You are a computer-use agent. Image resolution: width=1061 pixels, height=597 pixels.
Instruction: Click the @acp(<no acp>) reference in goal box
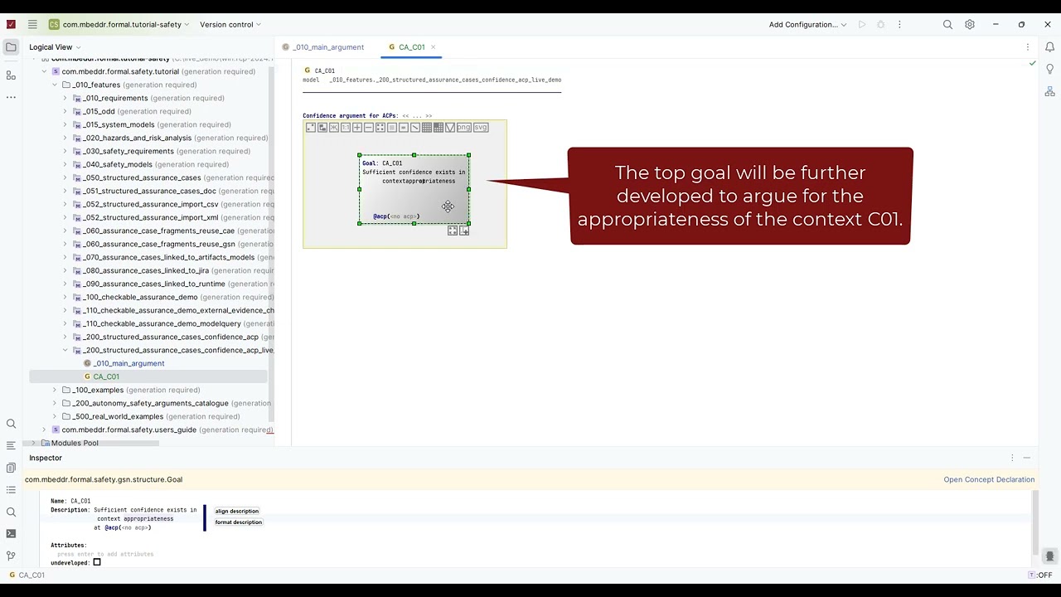(x=396, y=216)
